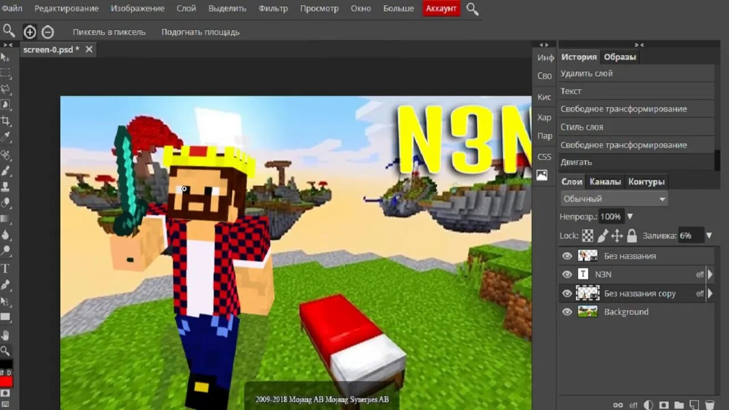Image resolution: width=729 pixels, height=410 pixels.
Task: Create a new layer folder
Action: pos(679,405)
